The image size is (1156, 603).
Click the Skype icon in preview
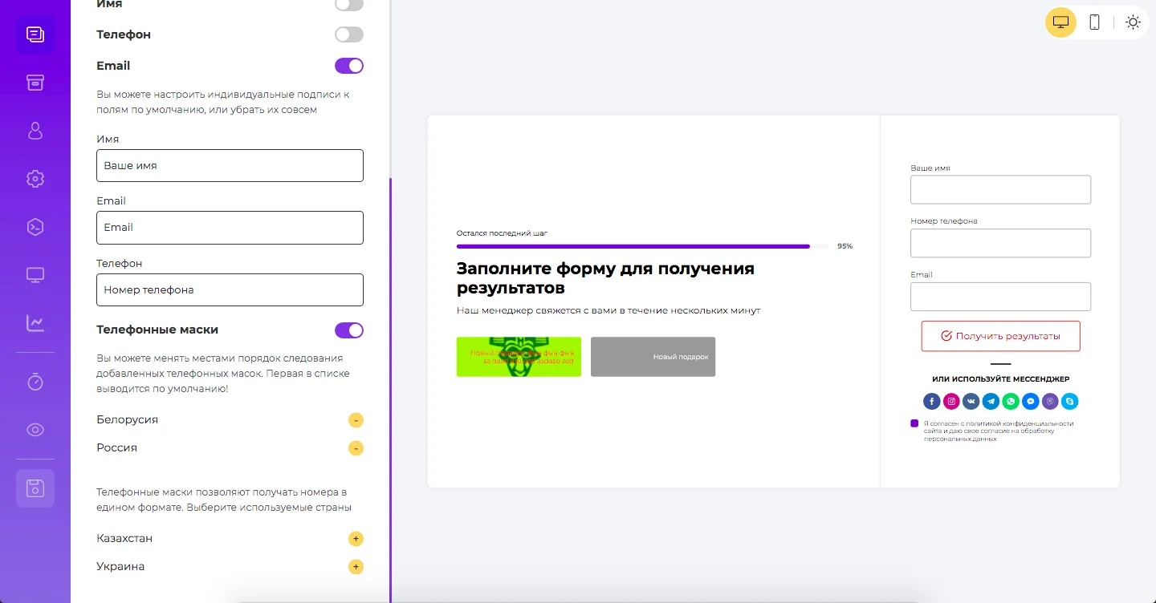(1069, 402)
